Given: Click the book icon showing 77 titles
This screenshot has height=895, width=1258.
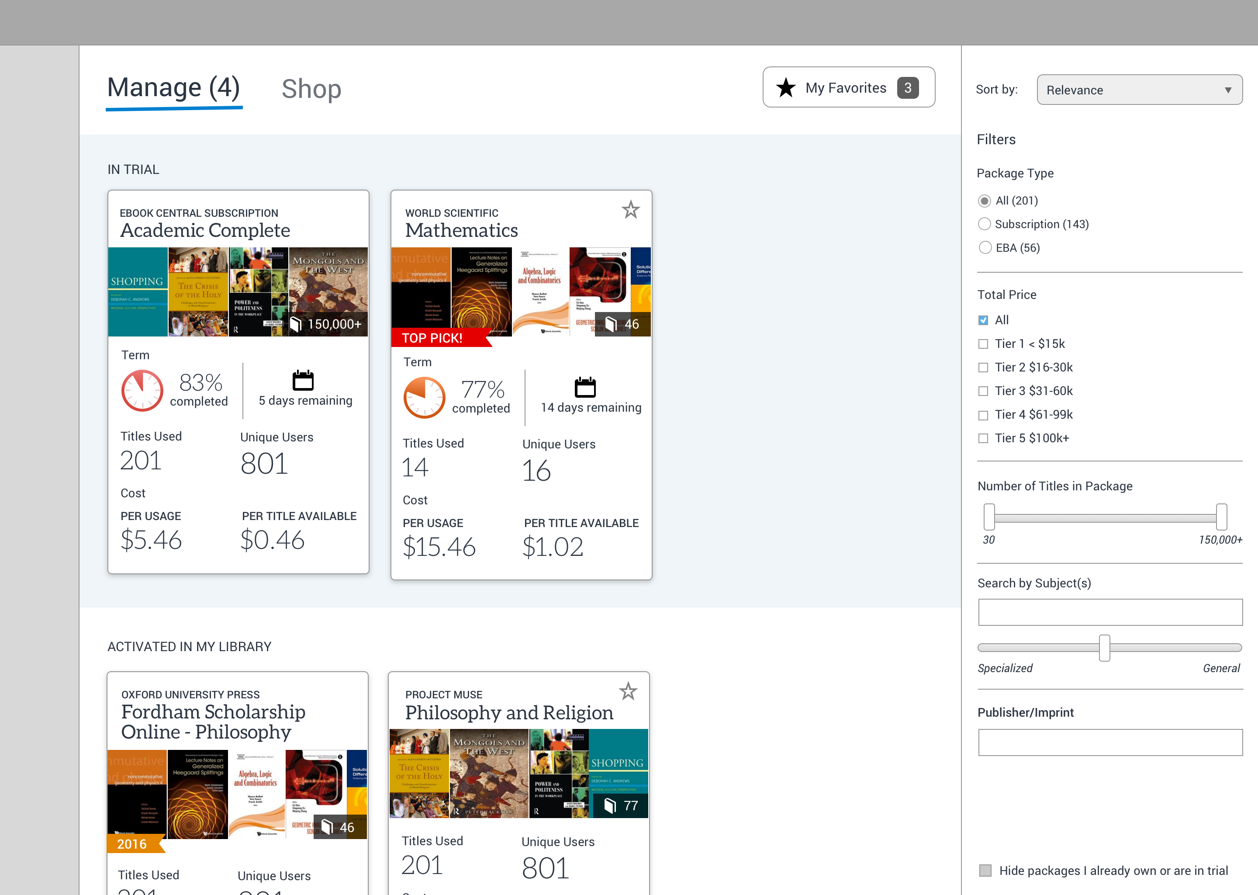Looking at the screenshot, I should point(610,806).
